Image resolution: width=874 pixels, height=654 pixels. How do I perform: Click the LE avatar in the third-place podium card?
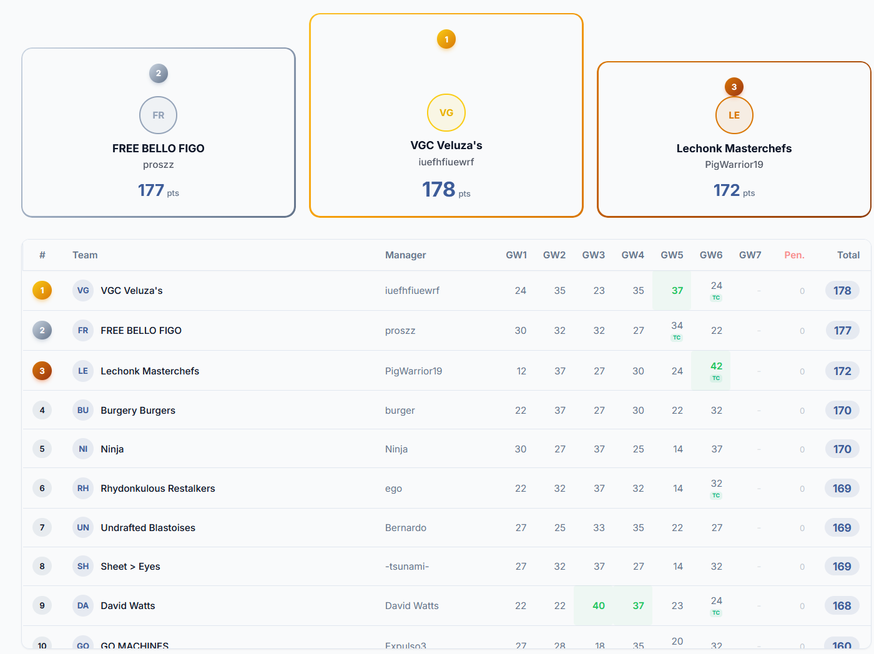[734, 115]
